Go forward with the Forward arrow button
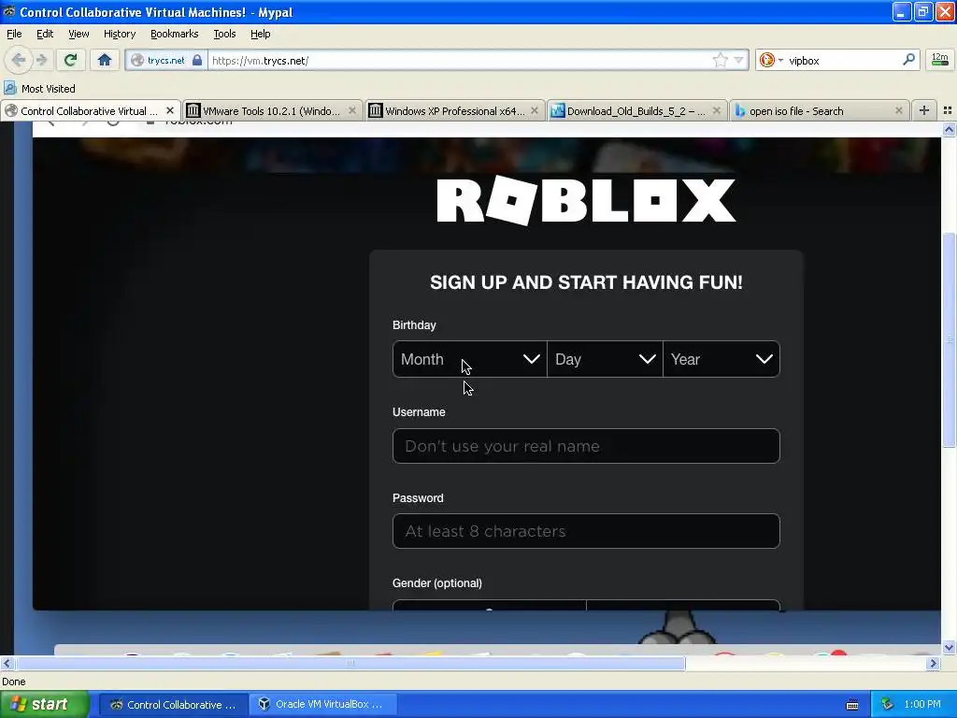 pyautogui.click(x=41, y=60)
